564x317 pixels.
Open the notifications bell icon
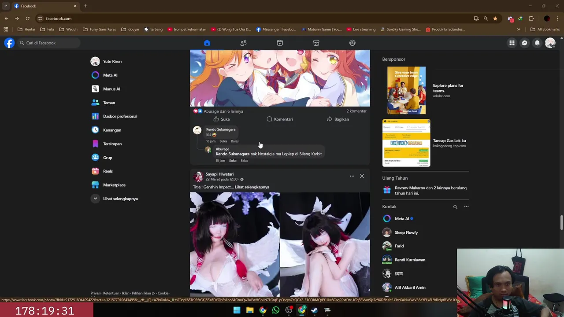coord(537,43)
